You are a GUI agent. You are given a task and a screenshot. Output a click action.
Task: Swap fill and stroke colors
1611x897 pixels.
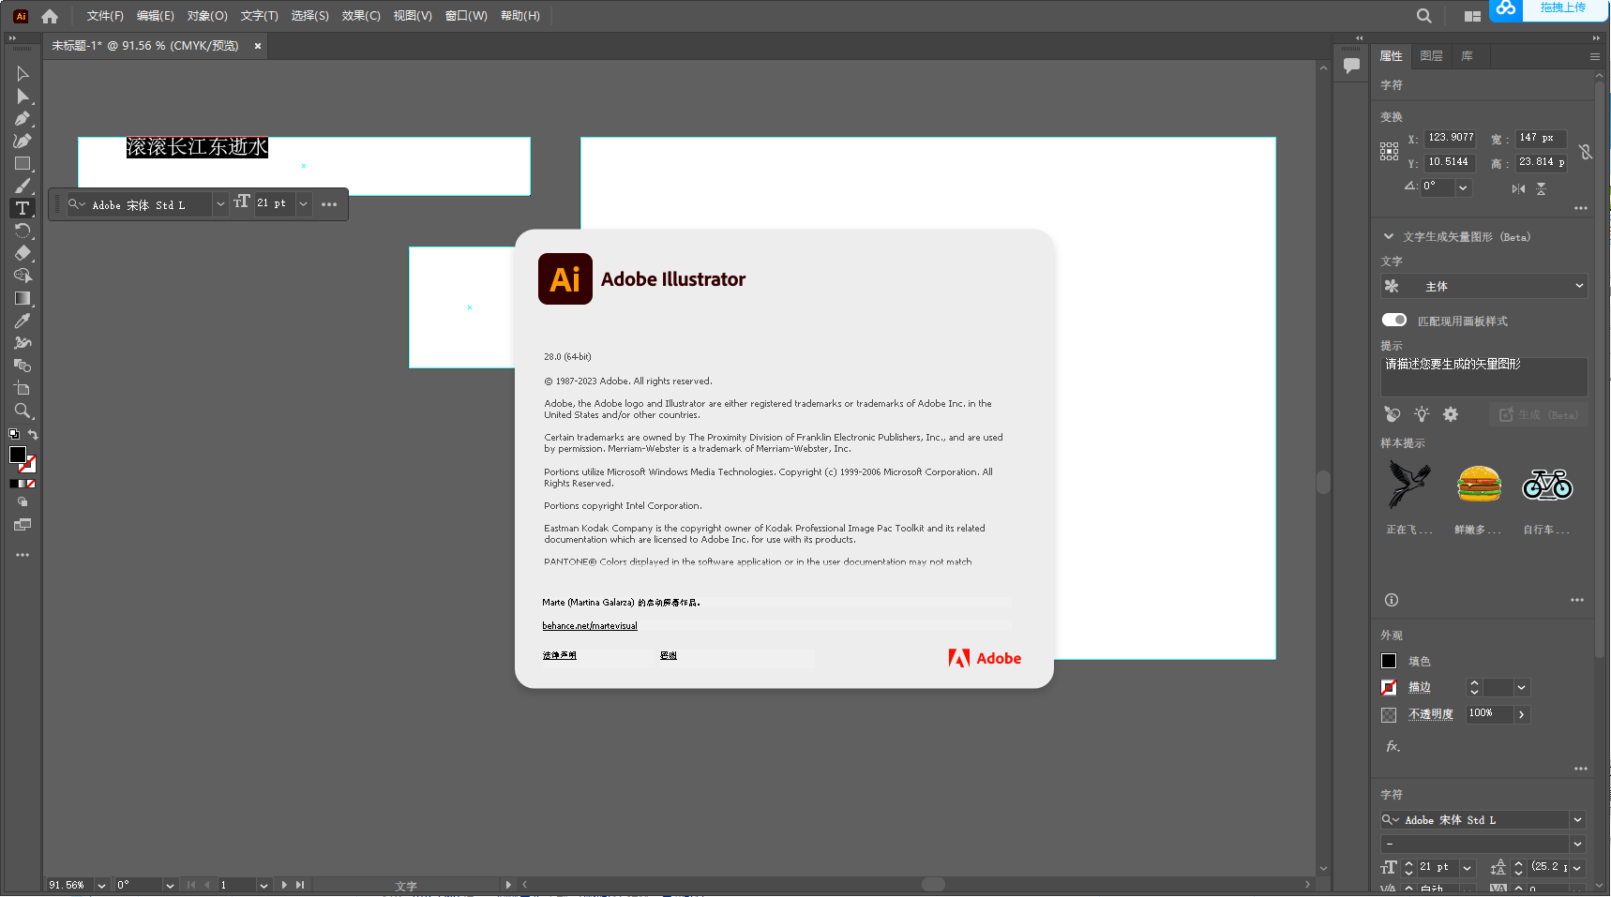[x=33, y=434]
